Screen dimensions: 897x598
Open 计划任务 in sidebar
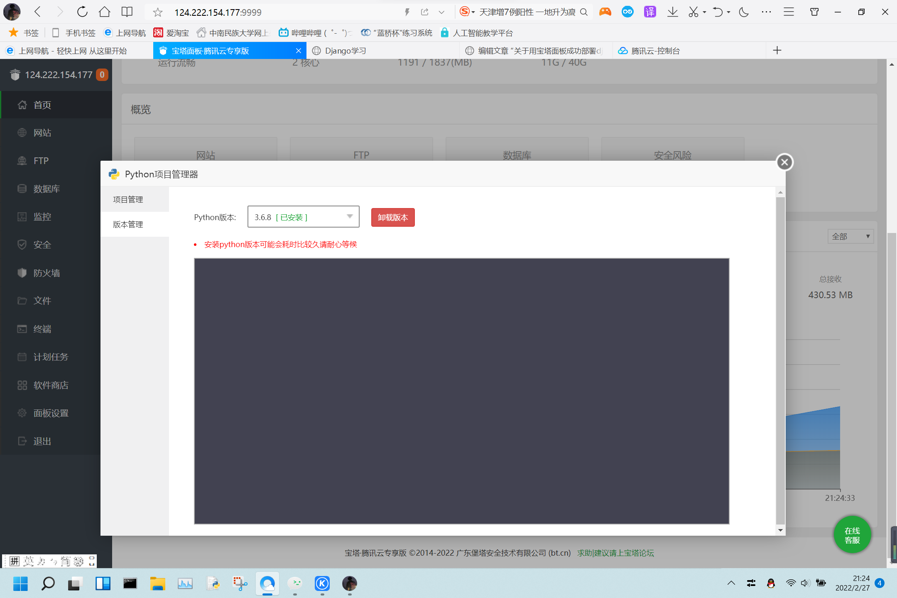(51, 357)
